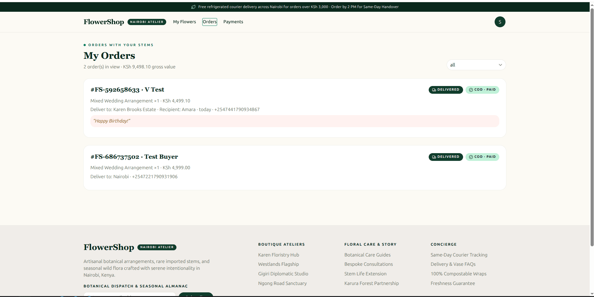594x297 pixels.
Task: Click the FlowerShop header logo
Action: 104,22
